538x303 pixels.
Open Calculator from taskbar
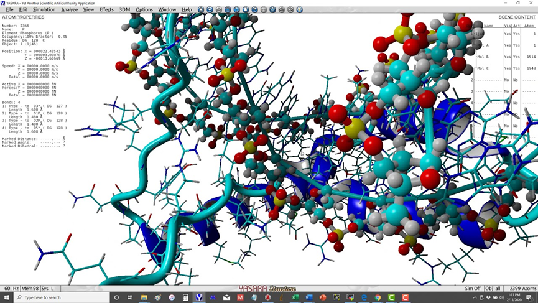pyautogui.click(x=185, y=297)
